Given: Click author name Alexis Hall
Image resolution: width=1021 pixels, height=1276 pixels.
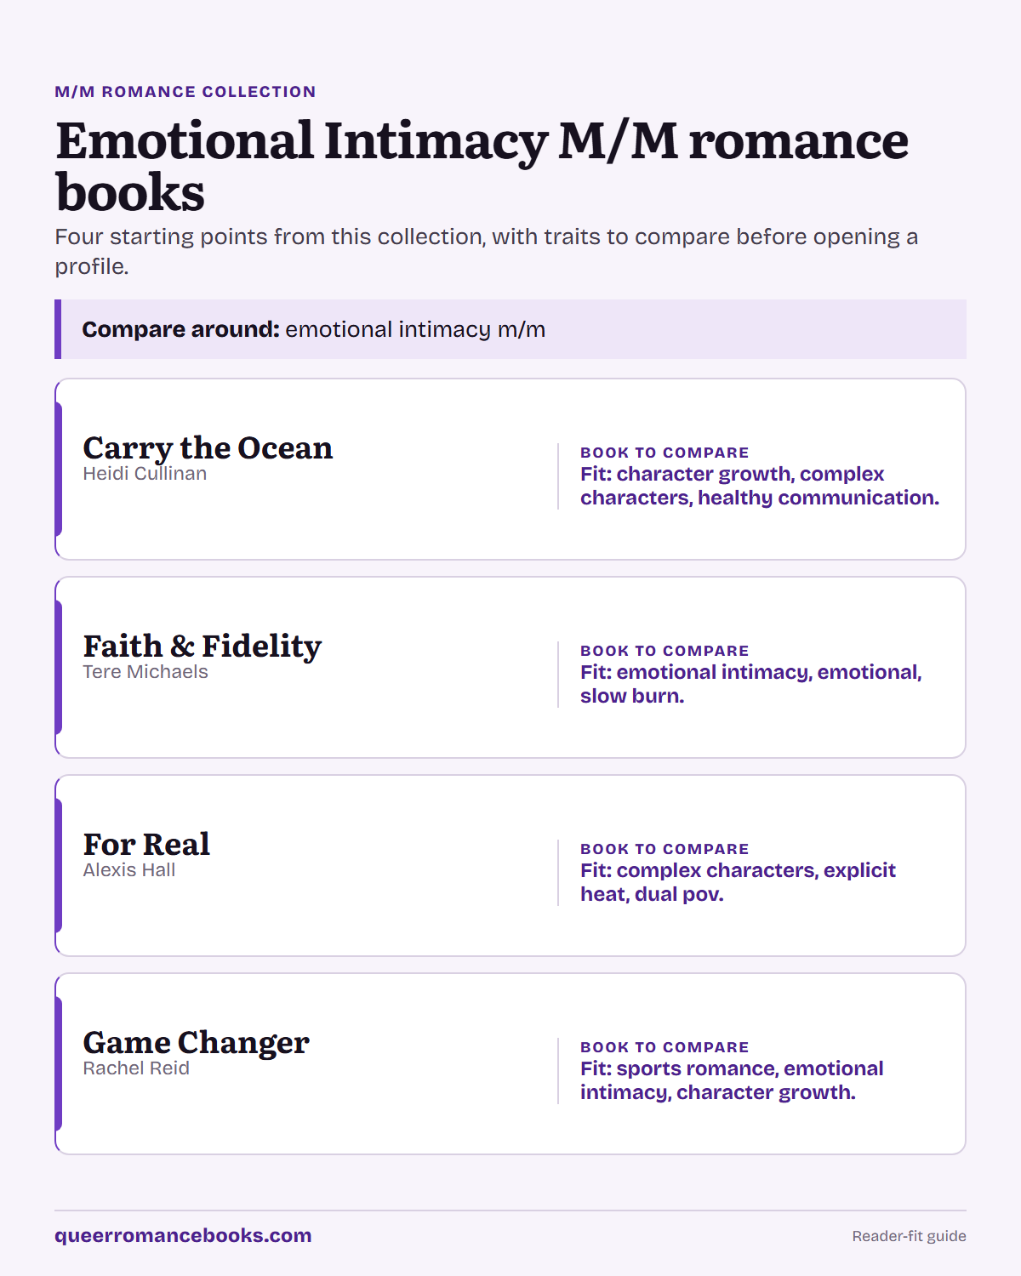Looking at the screenshot, I should tap(129, 870).
